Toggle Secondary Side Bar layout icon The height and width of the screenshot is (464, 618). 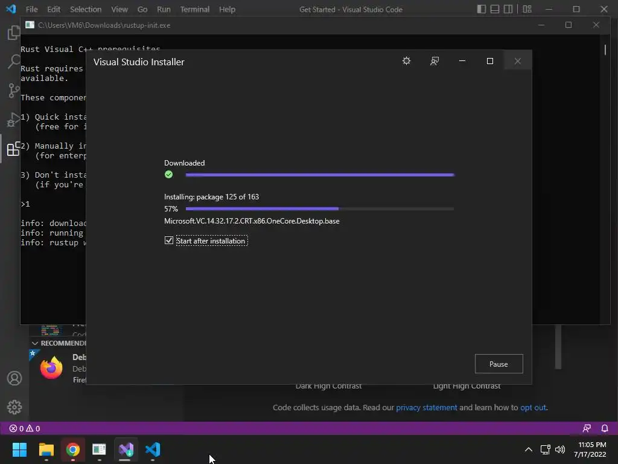[508, 9]
